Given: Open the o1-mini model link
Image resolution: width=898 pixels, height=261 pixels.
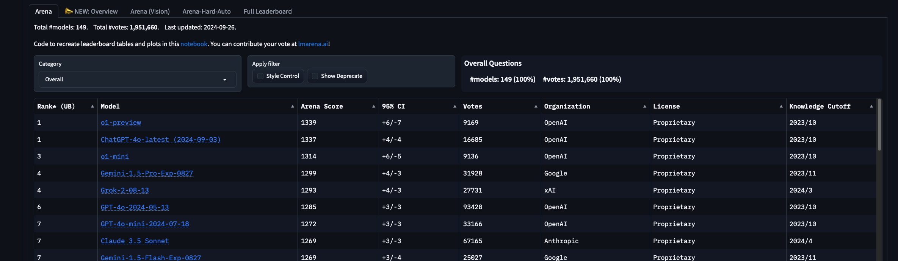Looking at the screenshot, I should [x=115, y=156].
